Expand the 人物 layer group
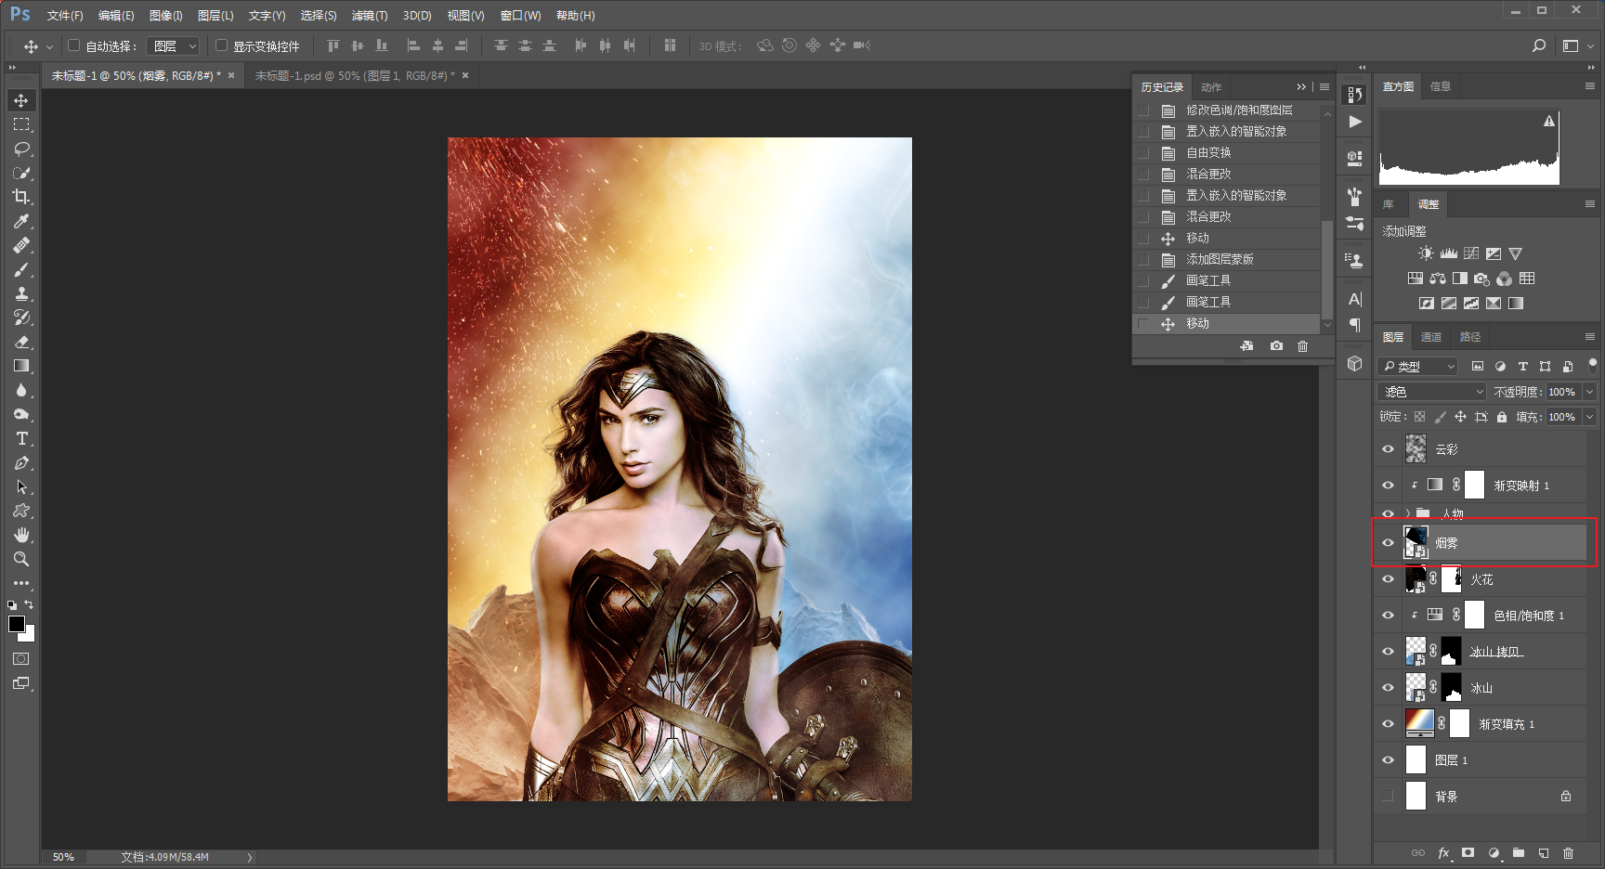 click(x=1408, y=512)
